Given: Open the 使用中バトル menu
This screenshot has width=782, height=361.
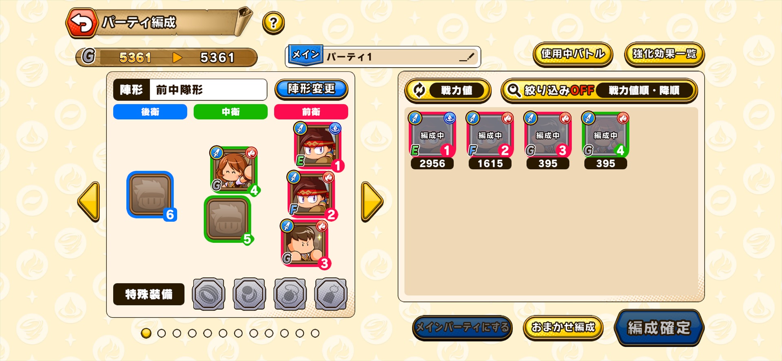Looking at the screenshot, I should click(x=573, y=54).
